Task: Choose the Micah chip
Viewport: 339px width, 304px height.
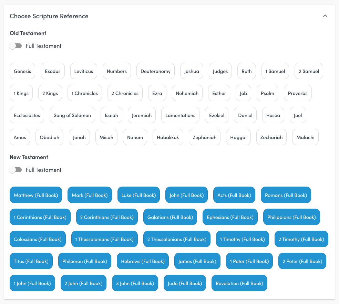Action: click(x=106, y=137)
